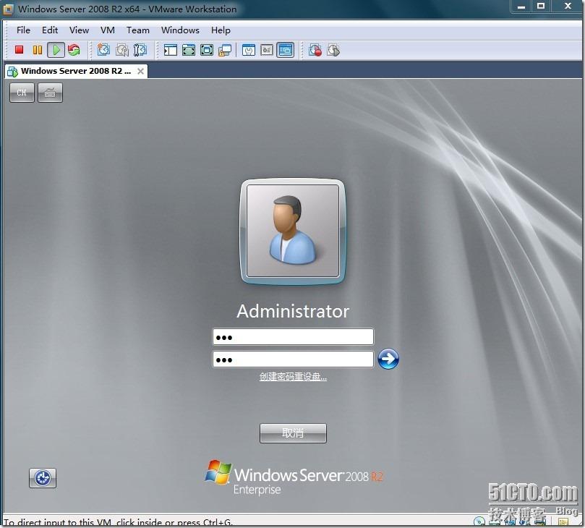Click the 取消 cancel button
Screen dimensions: 585x528
point(293,433)
